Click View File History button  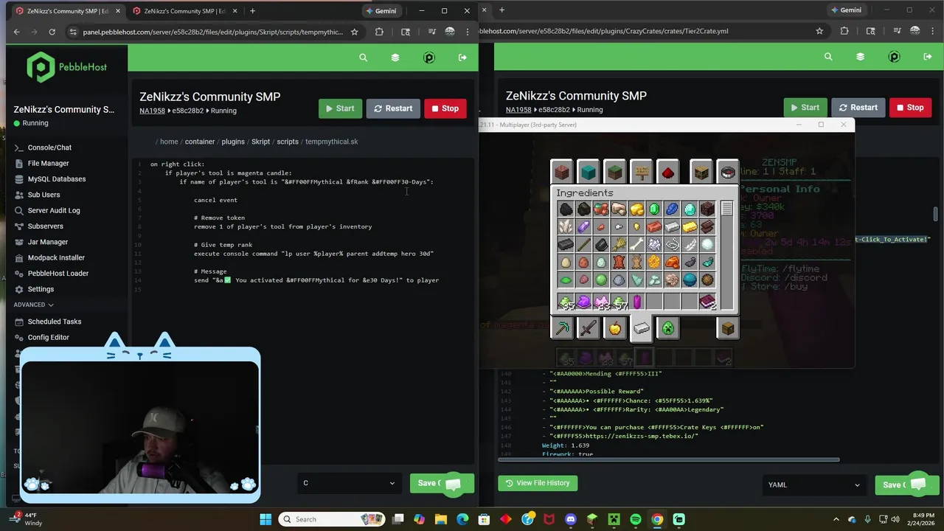pyautogui.click(x=538, y=483)
